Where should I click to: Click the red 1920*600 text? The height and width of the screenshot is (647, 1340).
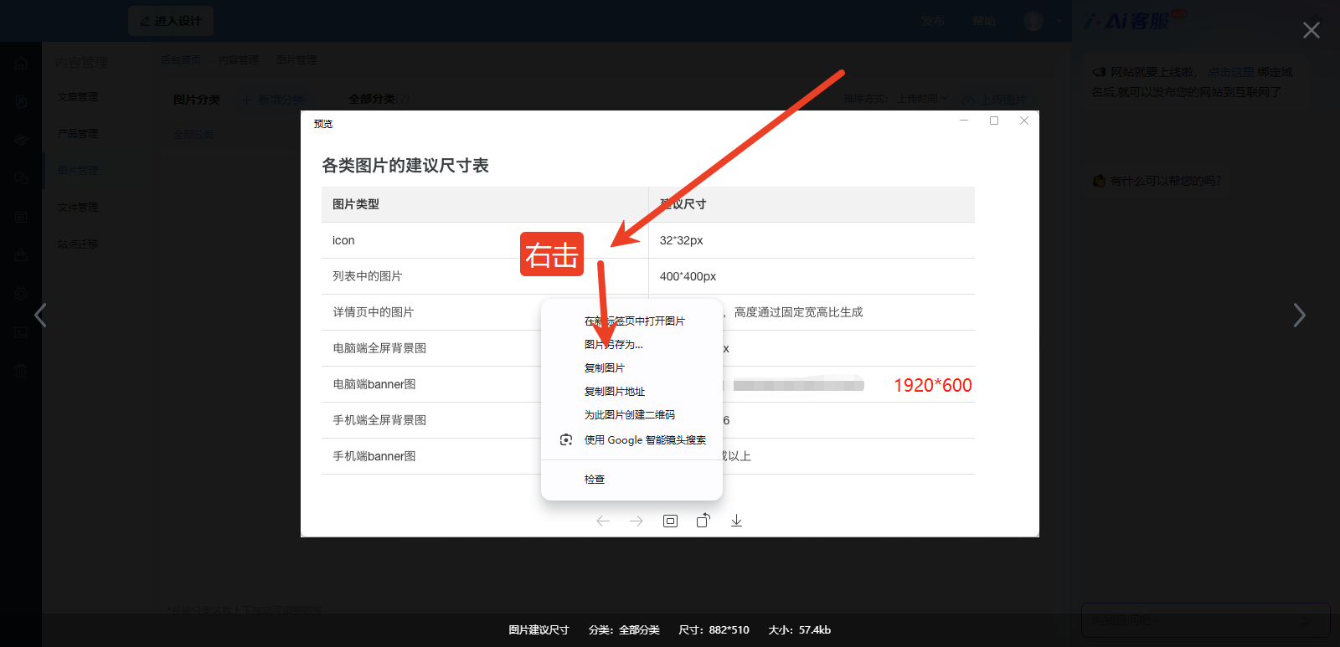click(x=933, y=385)
